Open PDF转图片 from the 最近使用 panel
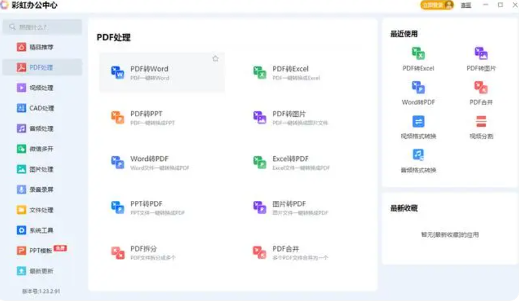This screenshot has width=521, height=301. click(x=481, y=59)
